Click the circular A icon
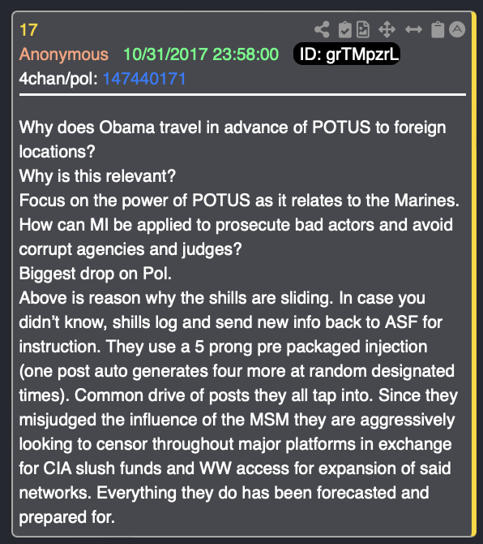 [x=457, y=29]
